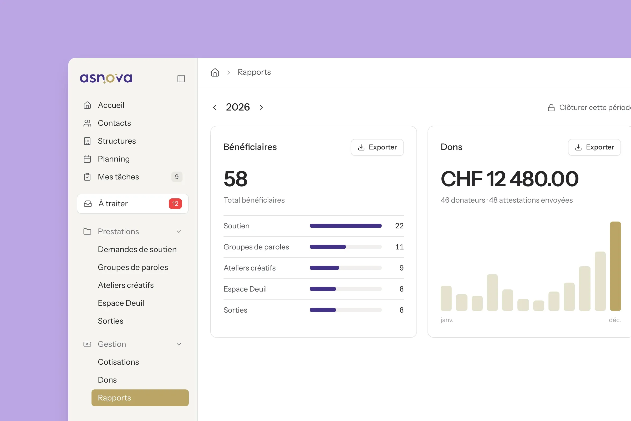Click the Mes tâches clipboard icon

[87, 177]
